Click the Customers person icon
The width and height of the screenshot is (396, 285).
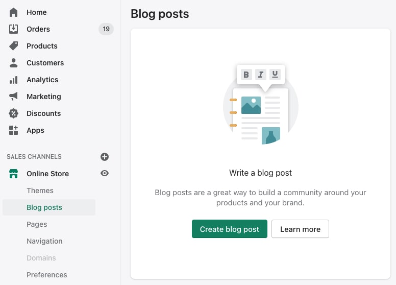pos(14,63)
